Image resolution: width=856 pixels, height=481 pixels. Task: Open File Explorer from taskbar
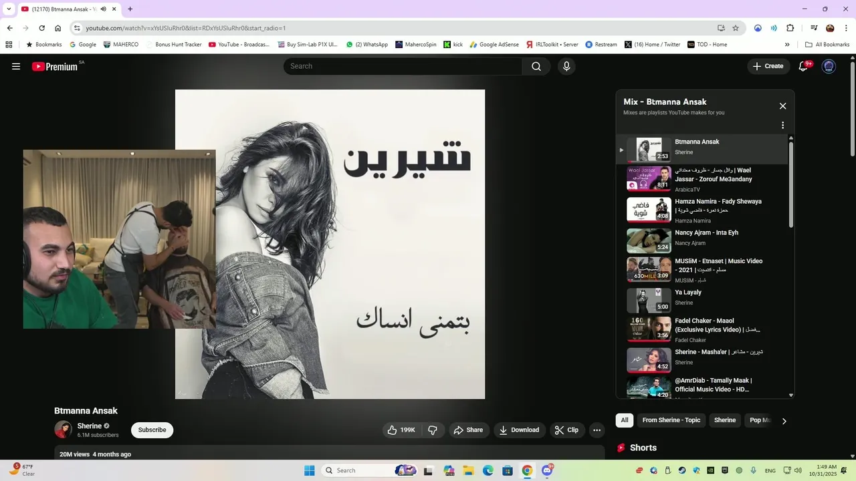468,470
